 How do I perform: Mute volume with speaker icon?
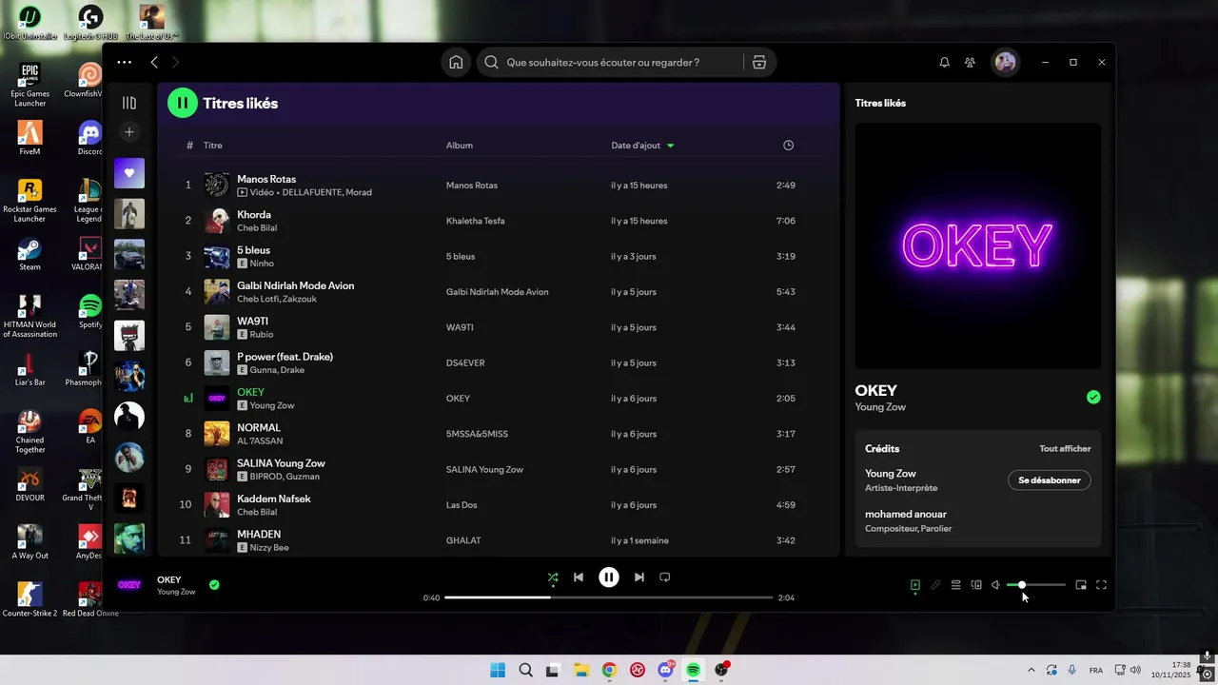point(995,585)
